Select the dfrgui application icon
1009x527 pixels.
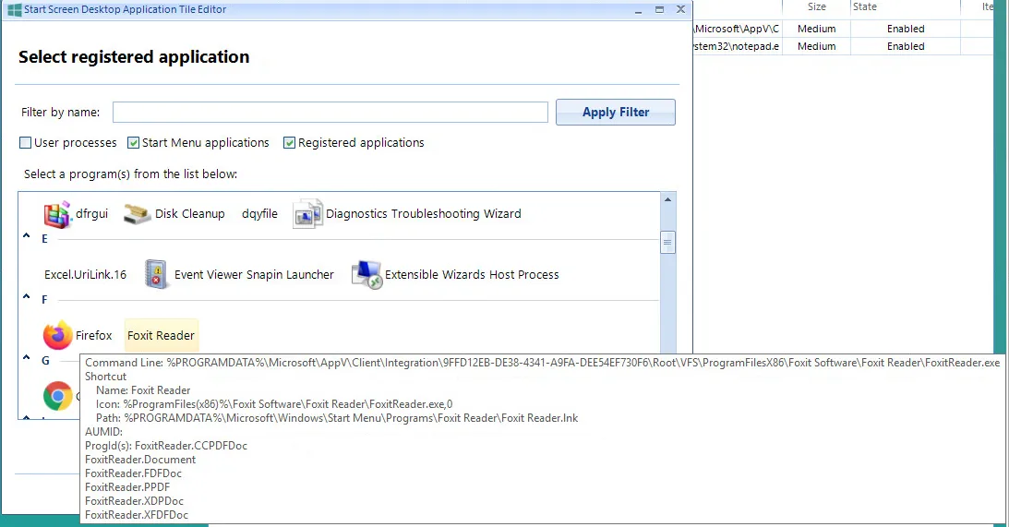coord(57,214)
